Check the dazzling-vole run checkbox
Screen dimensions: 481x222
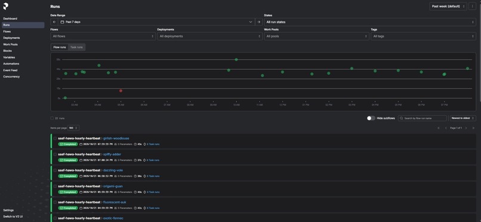point(55,170)
